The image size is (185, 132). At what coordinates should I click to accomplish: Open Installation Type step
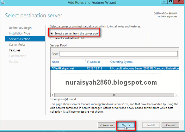(x=20, y=33)
